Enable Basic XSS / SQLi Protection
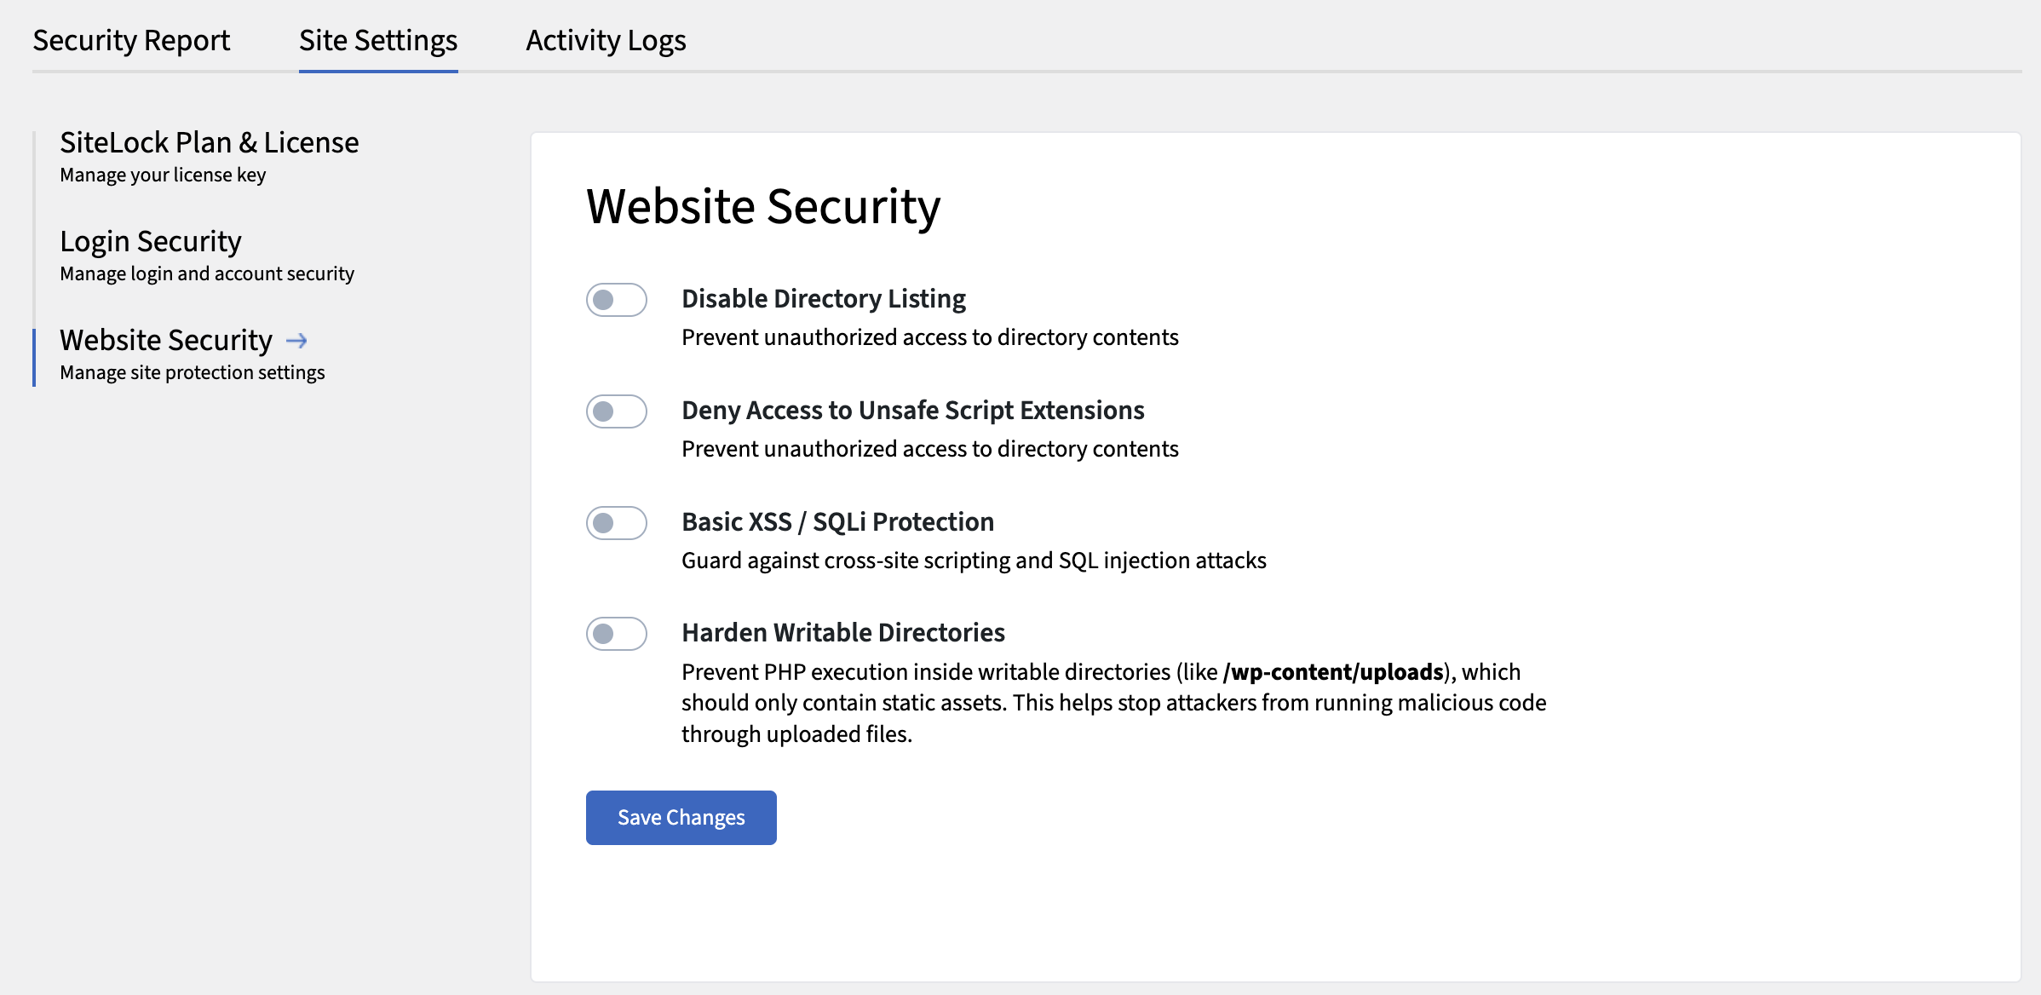 (616, 523)
